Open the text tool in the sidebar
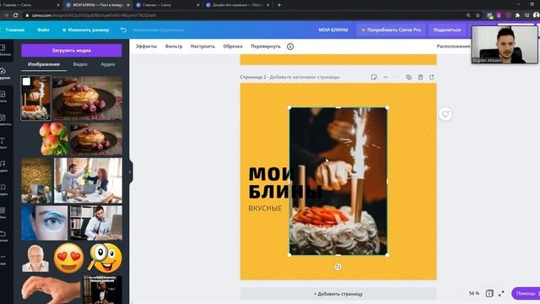This screenshot has height=304, width=540. point(3,143)
